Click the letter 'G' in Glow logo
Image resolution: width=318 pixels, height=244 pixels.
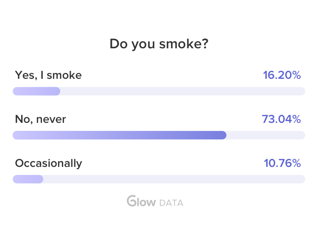coord(131,201)
